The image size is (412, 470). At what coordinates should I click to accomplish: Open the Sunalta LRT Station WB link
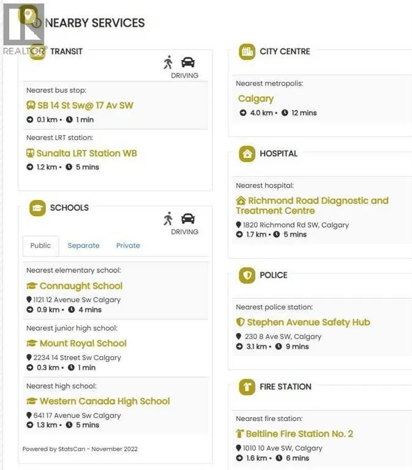[86, 153]
